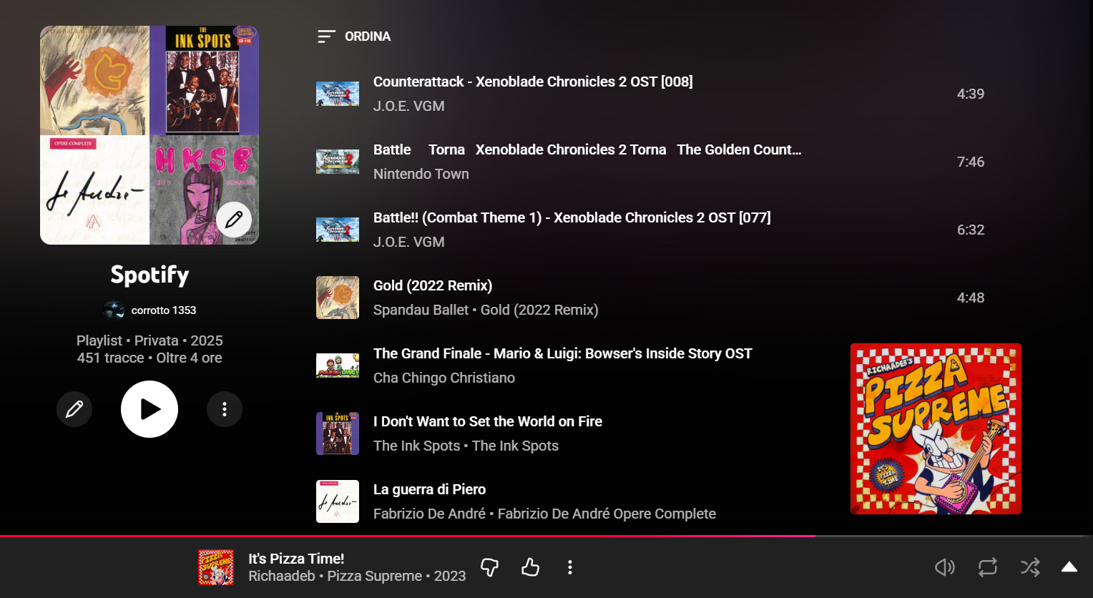Play I Don't Want to Set the World on Fire
1093x598 pixels.
click(x=488, y=421)
